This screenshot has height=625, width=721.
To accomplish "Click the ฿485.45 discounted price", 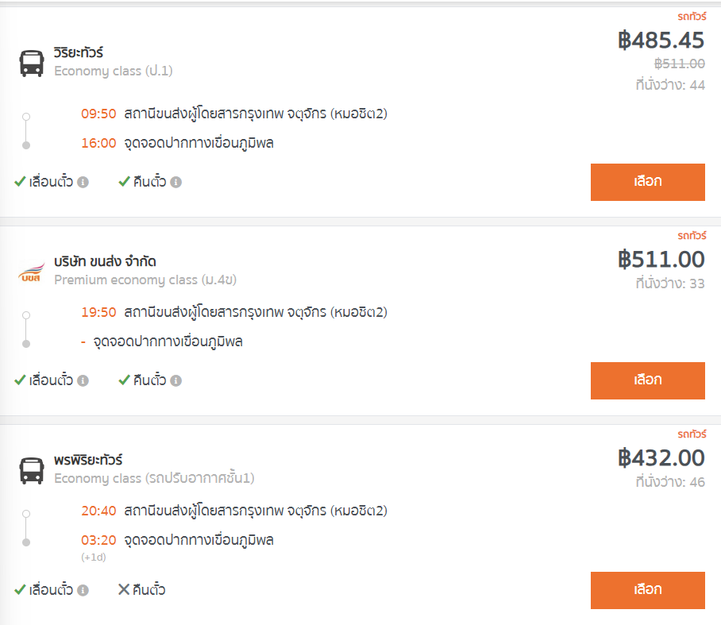I will click(661, 41).
